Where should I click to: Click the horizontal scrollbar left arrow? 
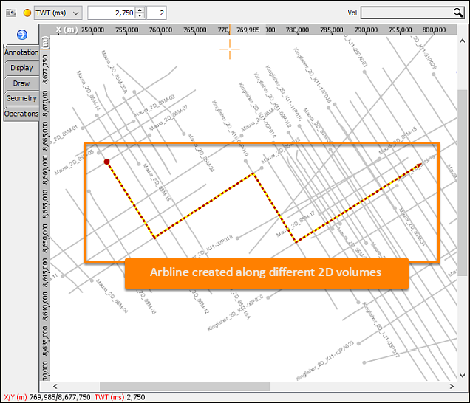pyautogui.click(x=55, y=387)
